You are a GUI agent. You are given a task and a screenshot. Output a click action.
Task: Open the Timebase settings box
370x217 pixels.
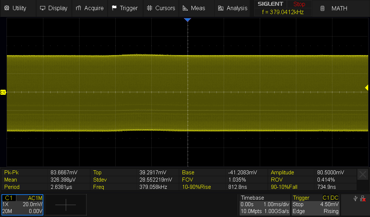(x=265, y=205)
